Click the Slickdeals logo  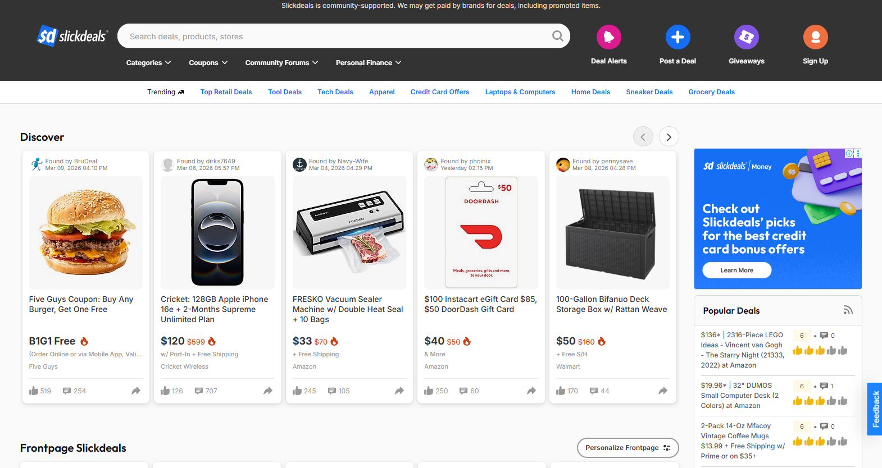click(72, 36)
